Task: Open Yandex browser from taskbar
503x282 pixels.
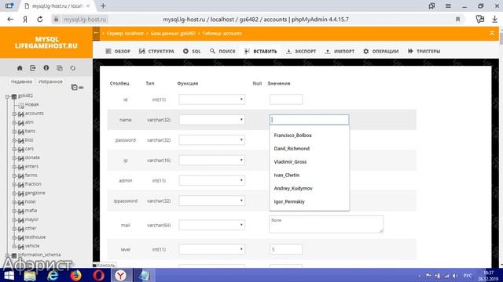Action: tap(120, 275)
